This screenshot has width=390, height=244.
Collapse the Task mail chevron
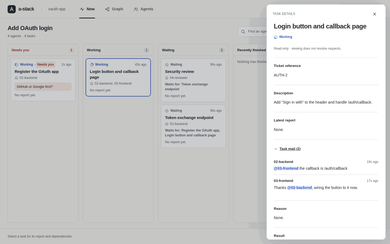click(x=276, y=149)
